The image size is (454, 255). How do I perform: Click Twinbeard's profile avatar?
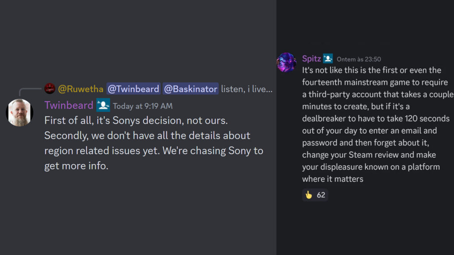[x=20, y=113]
